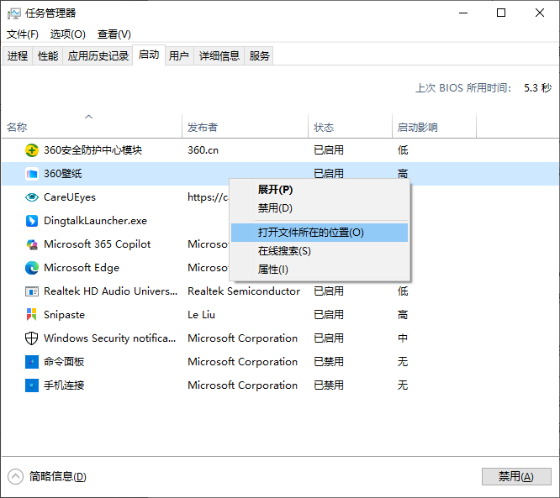The height and width of the screenshot is (498, 560).
Task: Select the 命令面板 row name
Action: tap(64, 362)
